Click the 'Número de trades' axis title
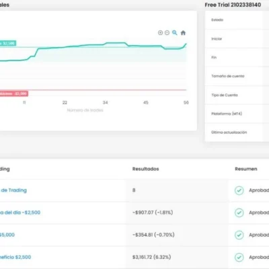This screenshot has height=269, width=269. 85,110
